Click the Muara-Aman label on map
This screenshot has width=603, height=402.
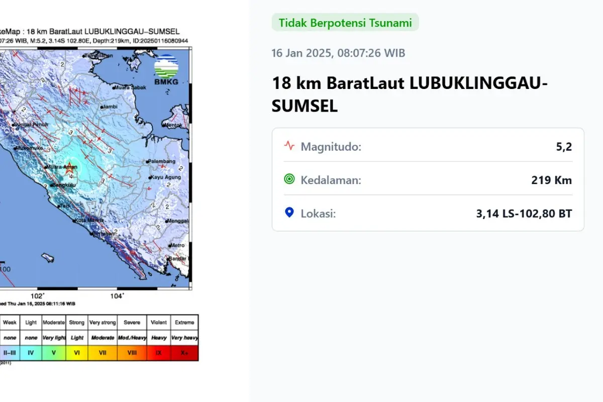click(x=62, y=167)
